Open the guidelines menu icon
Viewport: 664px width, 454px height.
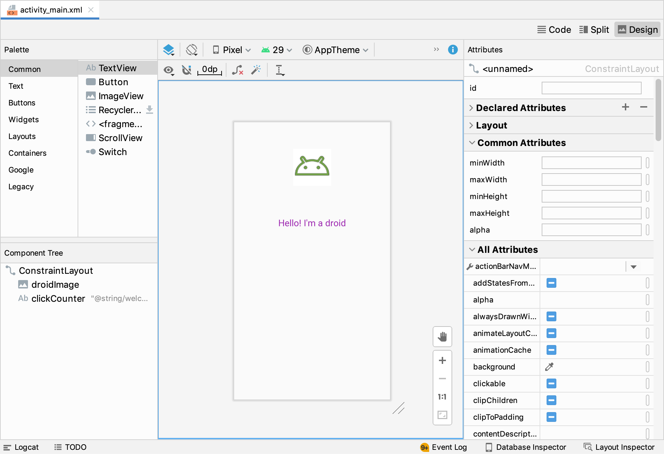pyautogui.click(x=280, y=70)
